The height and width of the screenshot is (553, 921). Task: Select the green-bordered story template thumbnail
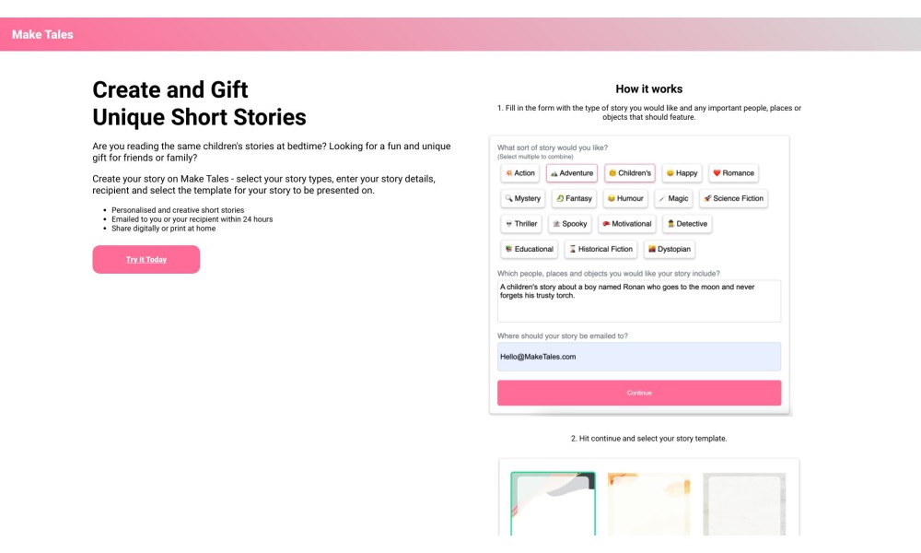click(x=553, y=503)
